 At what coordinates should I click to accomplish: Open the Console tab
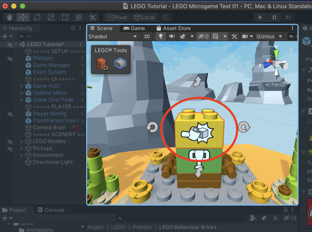(x=51, y=210)
